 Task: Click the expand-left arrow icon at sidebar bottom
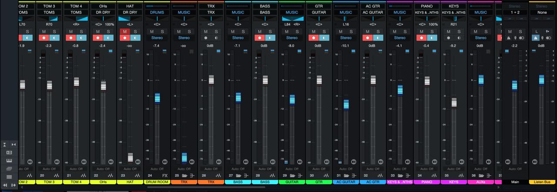(4, 185)
